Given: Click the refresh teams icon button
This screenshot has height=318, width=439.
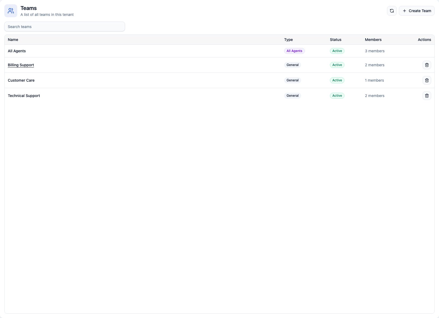Looking at the screenshot, I should pos(392,11).
